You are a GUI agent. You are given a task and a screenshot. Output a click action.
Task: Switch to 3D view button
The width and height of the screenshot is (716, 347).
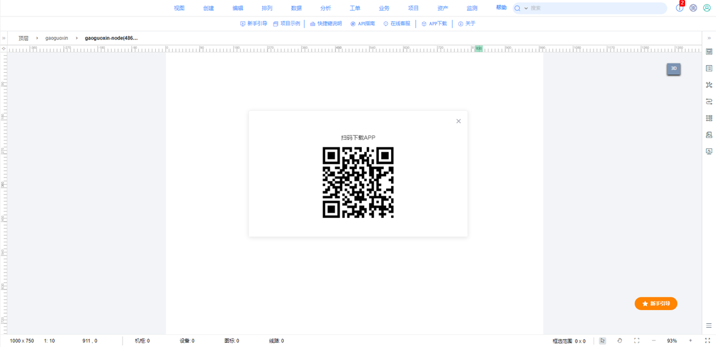pos(674,69)
